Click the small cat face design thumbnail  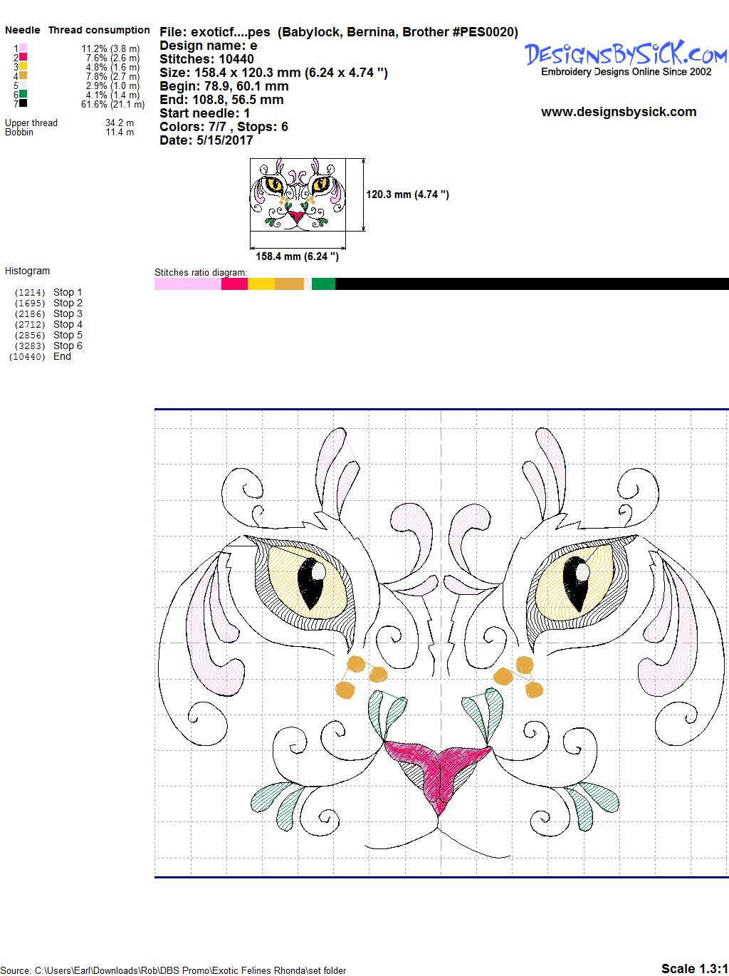tap(299, 194)
